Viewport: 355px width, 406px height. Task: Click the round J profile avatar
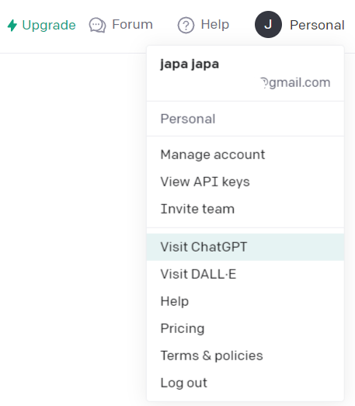268,25
